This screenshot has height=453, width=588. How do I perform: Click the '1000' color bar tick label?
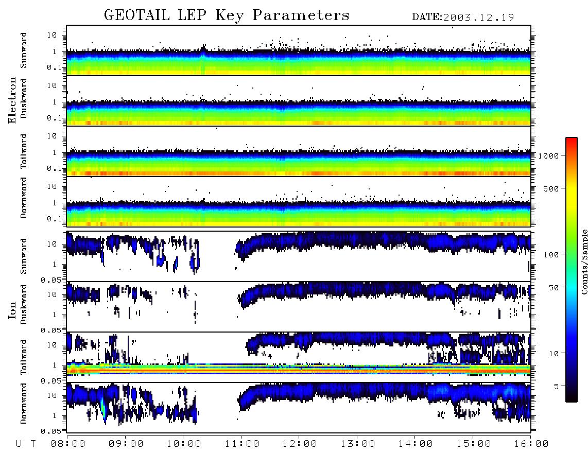click(548, 156)
